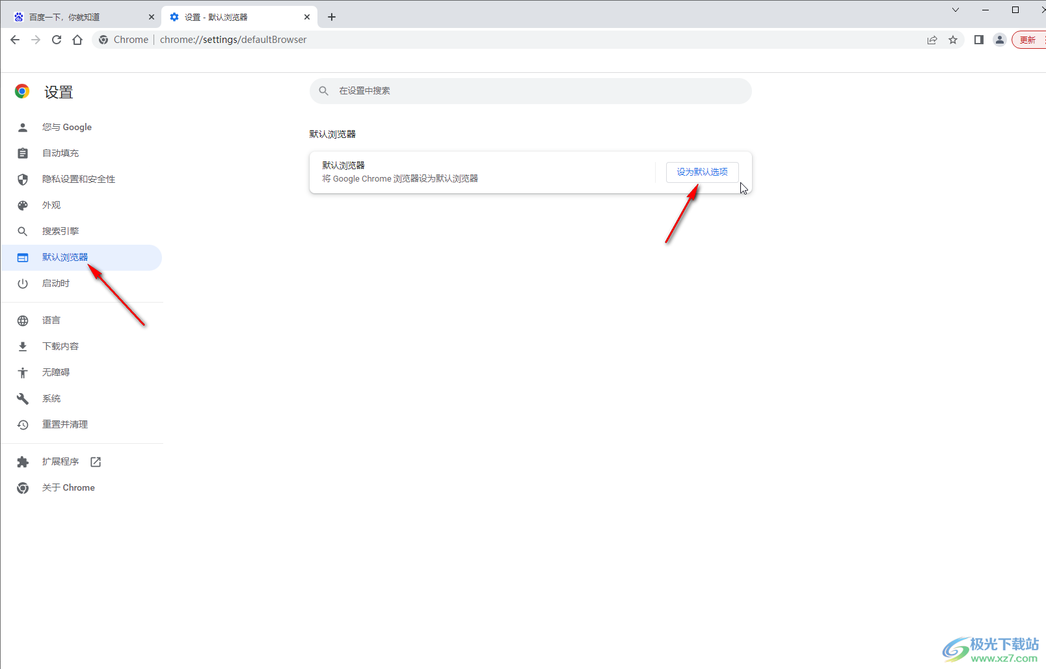
Task: Click the power icon beside 启动时
Action: [x=23, y=284]
